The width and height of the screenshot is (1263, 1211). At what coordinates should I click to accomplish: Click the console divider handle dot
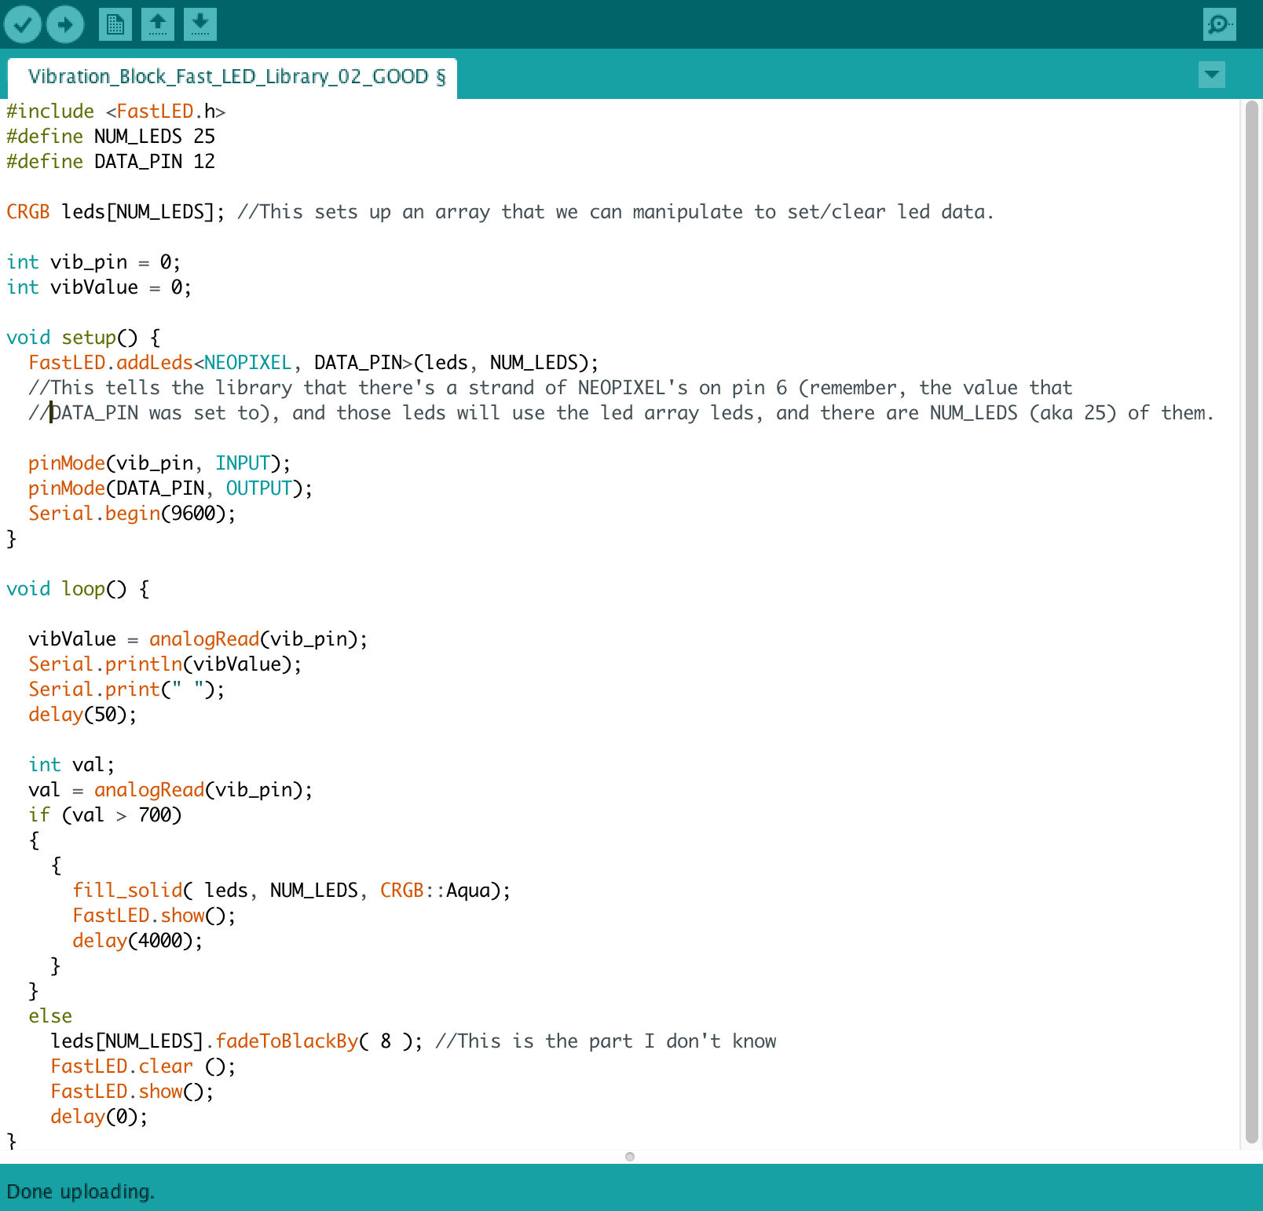coord(630,1156)
